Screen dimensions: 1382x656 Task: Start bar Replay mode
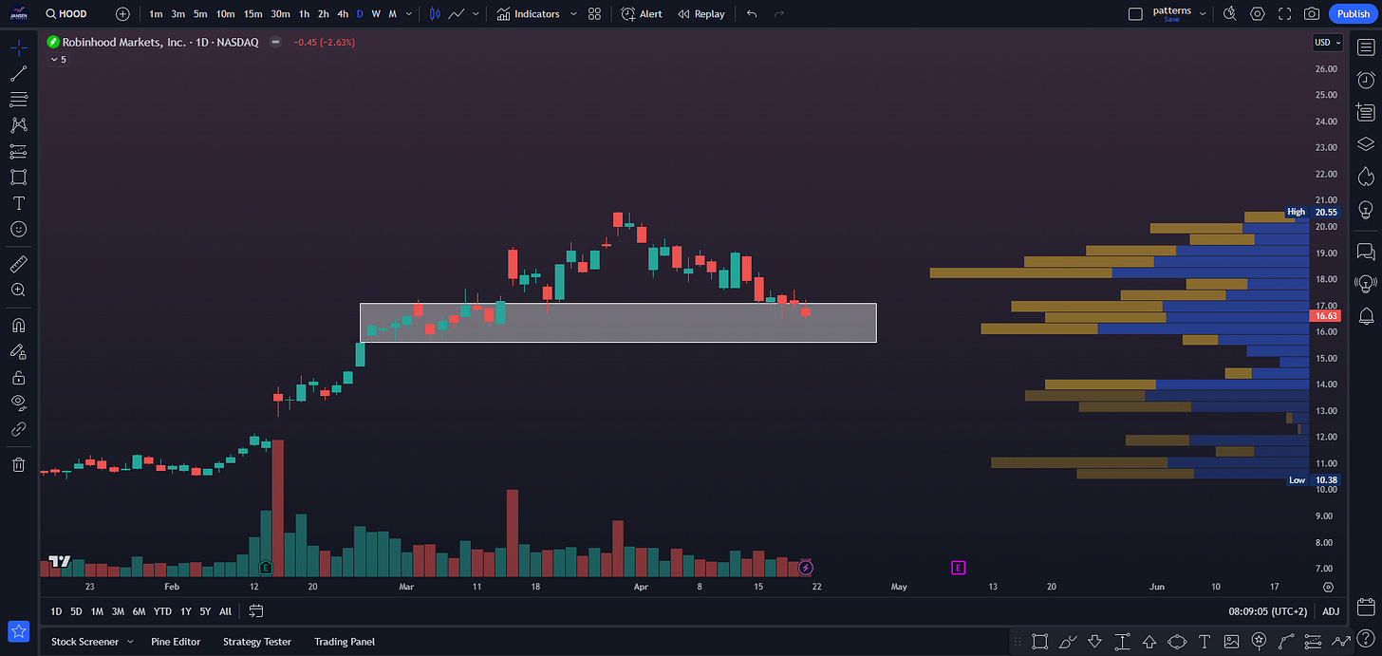[701, 14]
